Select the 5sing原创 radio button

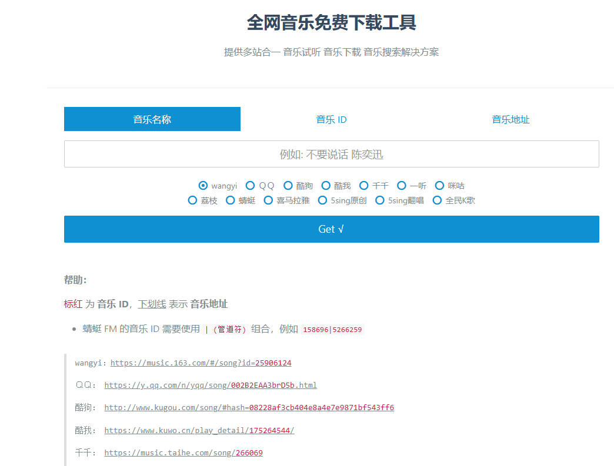pyautogui.click(x=322, y=200)
